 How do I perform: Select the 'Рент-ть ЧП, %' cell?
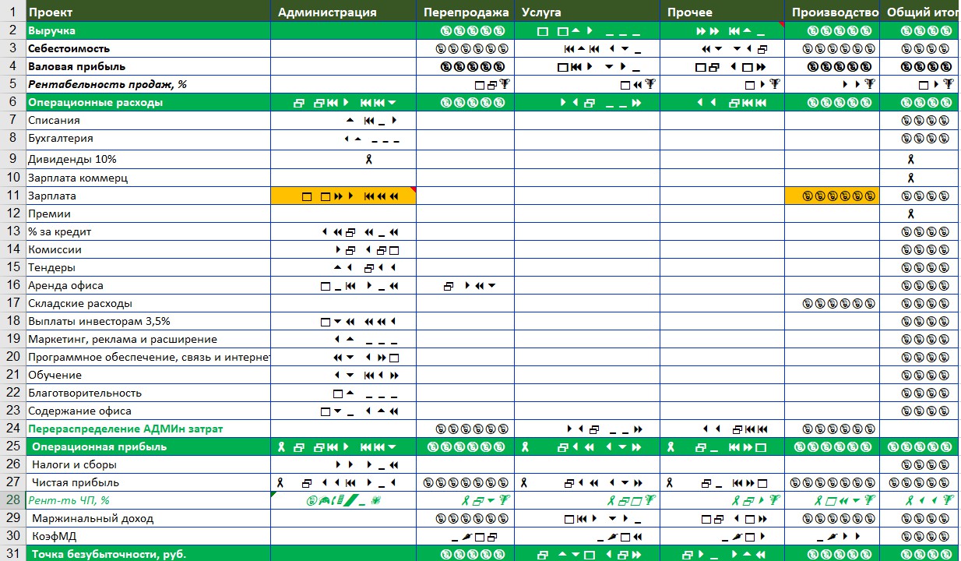click(148, 500)
